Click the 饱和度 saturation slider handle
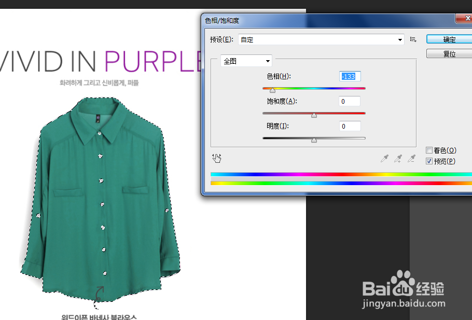Image resolution: width=472 pixels, height=320 pixels. tap(314, 115)
